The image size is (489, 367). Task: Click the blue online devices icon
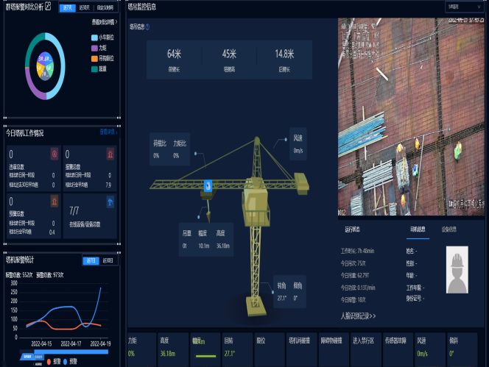(110, 202)
